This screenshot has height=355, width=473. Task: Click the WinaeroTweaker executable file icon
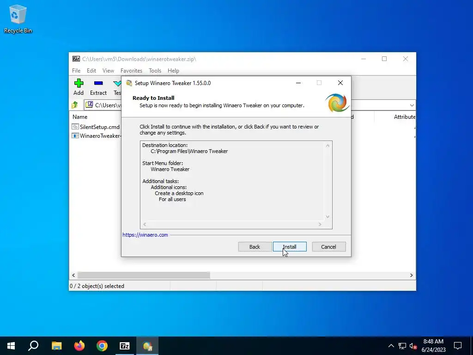(x=75, y=135)
